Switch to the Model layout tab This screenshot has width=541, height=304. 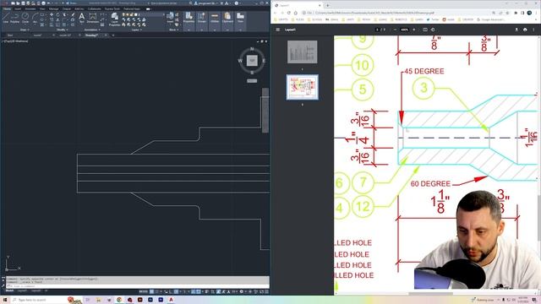pos(9,290)
